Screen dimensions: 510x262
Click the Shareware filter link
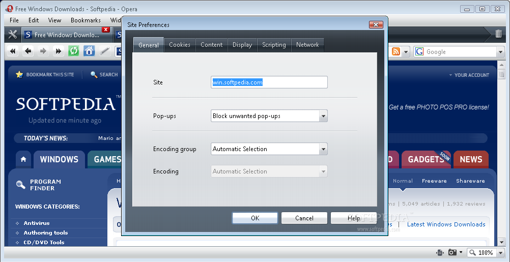click(470, 181)
